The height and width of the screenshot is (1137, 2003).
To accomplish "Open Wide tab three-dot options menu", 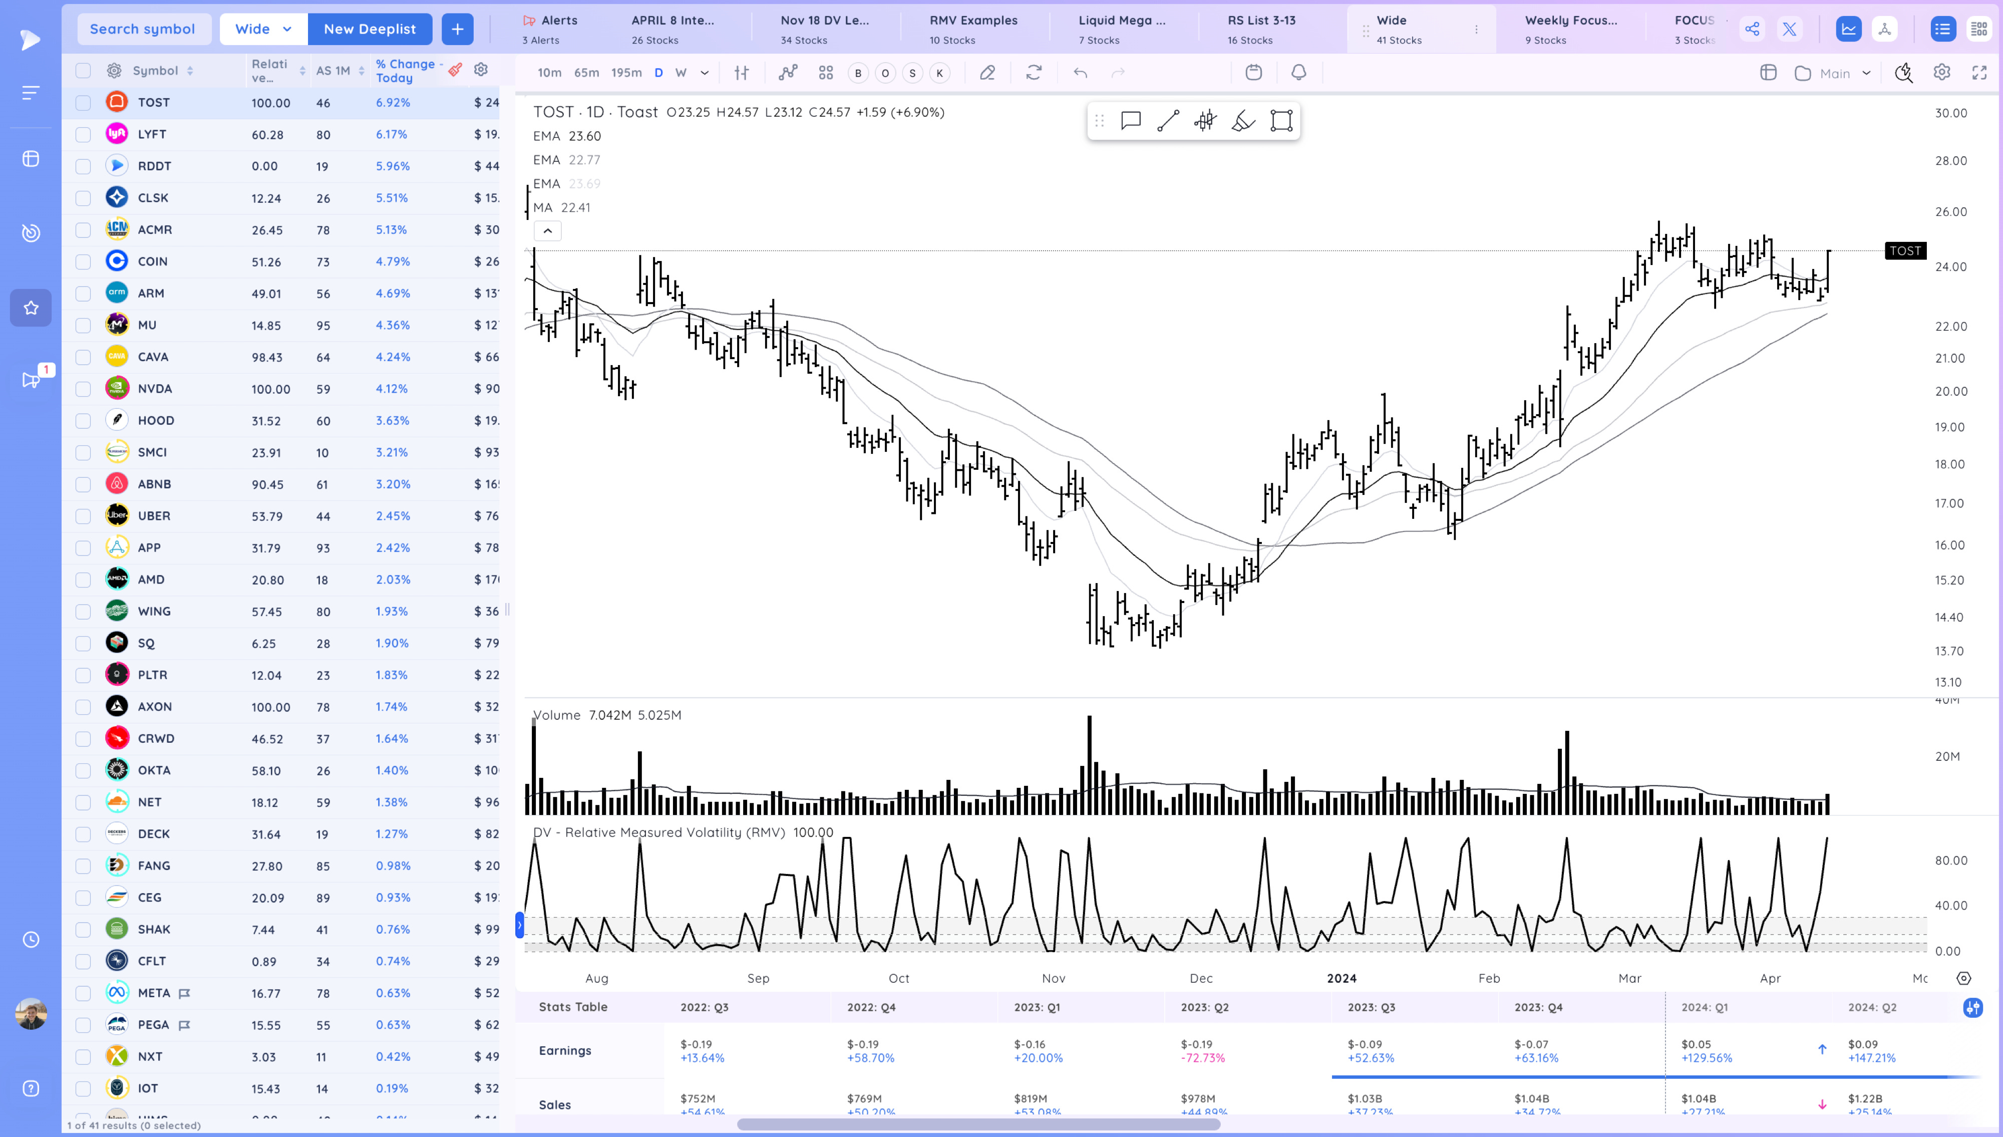I will pos(1476,29).
